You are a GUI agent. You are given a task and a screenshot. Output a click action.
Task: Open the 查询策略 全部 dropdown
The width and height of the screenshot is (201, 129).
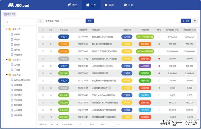58,21
